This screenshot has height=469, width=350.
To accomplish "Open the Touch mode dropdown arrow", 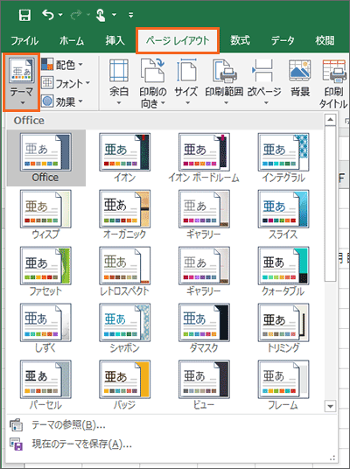I will (x=115, y=14).
